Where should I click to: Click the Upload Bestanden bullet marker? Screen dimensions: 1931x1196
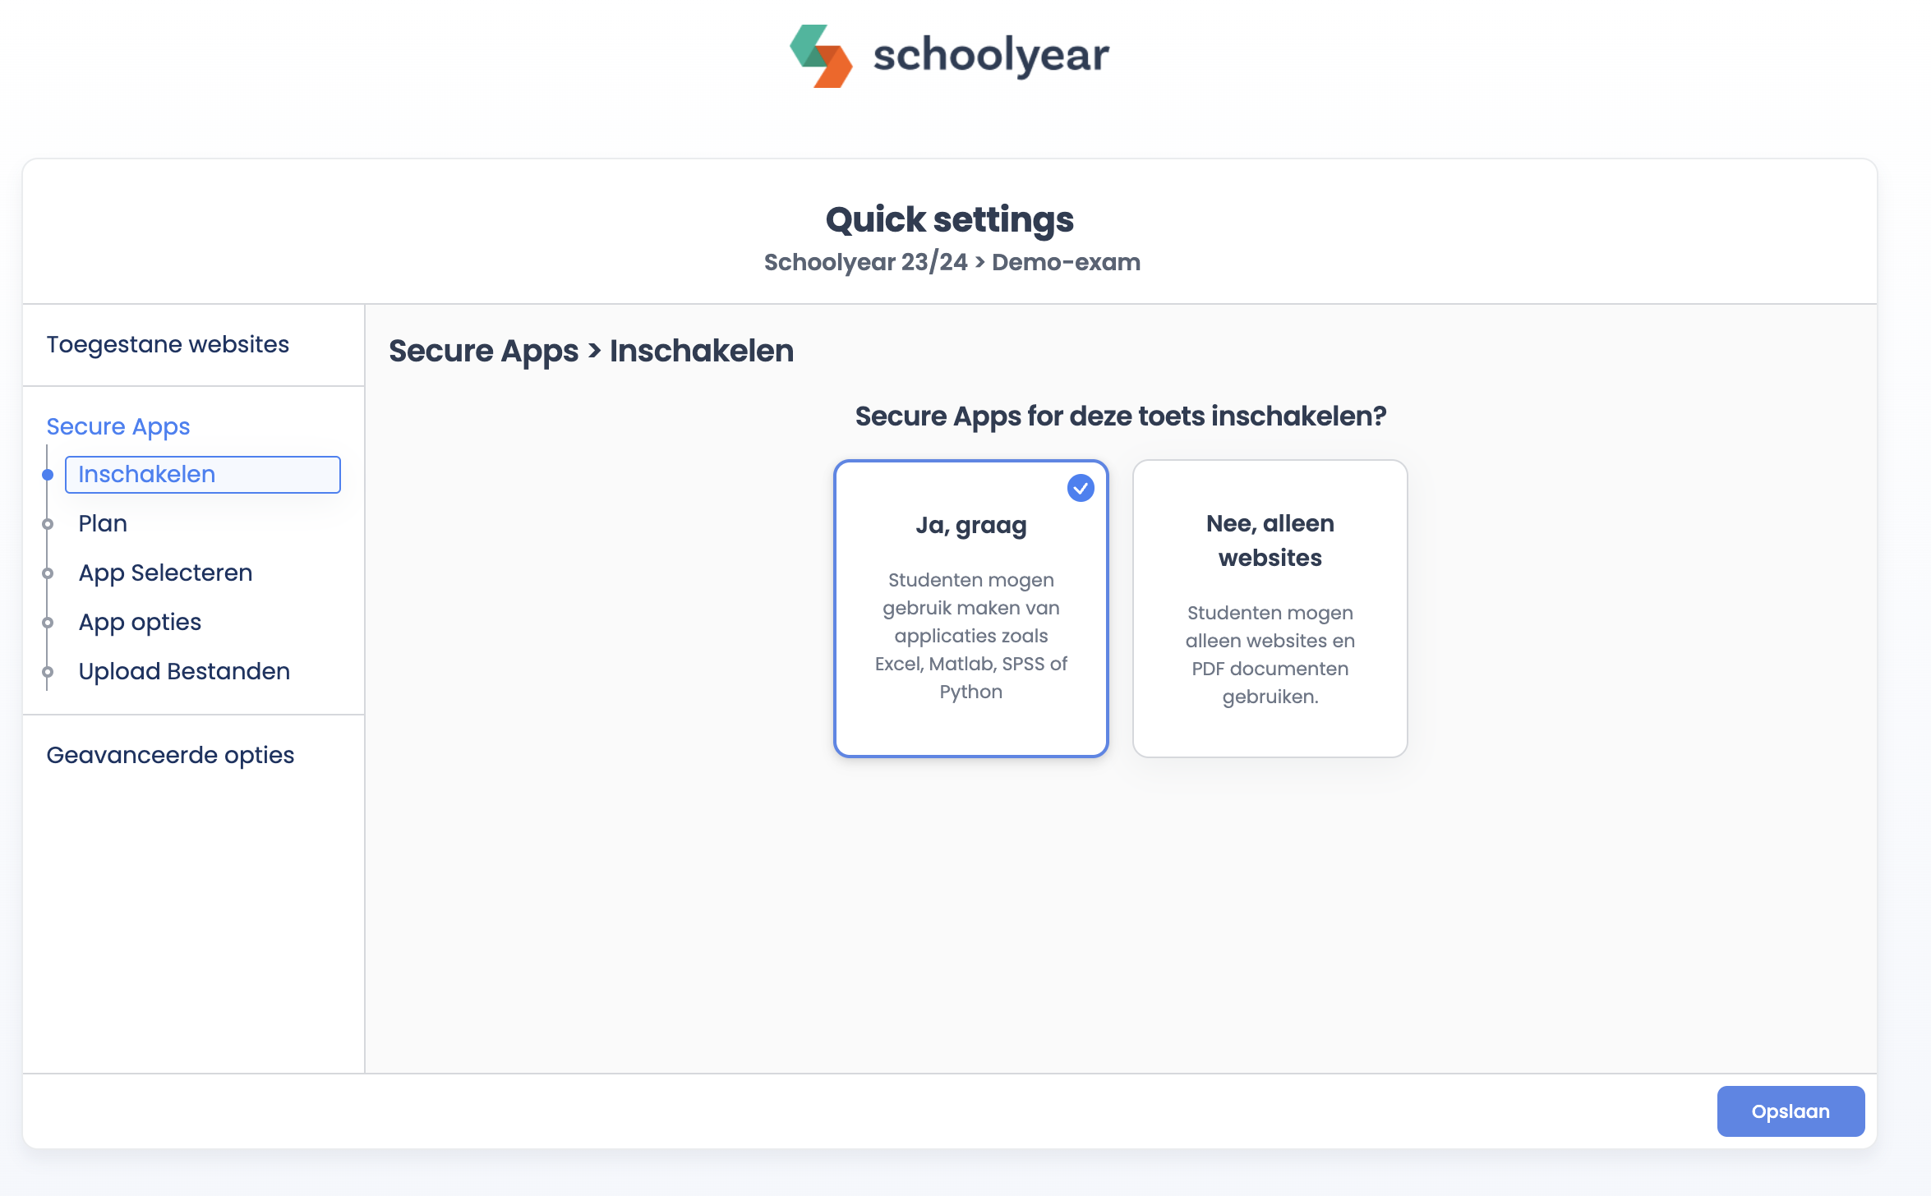[48, 672]
